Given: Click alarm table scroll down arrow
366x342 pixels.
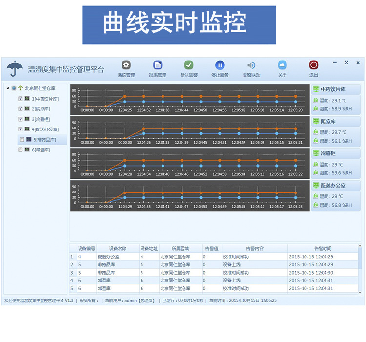Looking at the screenshot, I should [x=360, y=293].
